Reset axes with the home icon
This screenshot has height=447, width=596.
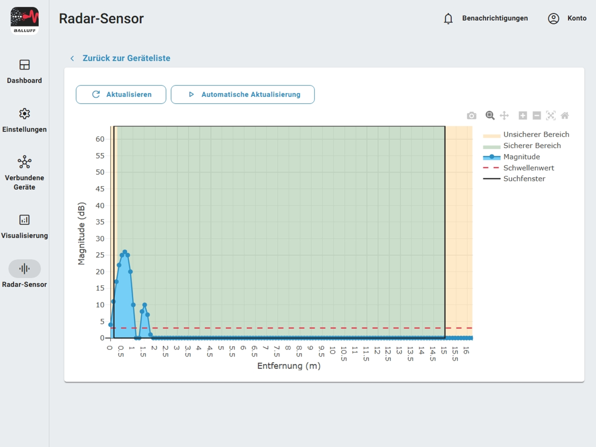pyautogui.click(x=565, y=115)
